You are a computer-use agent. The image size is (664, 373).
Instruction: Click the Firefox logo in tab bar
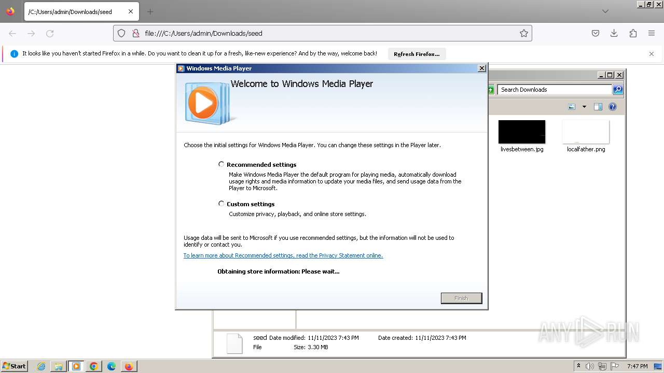pos(10,11)
